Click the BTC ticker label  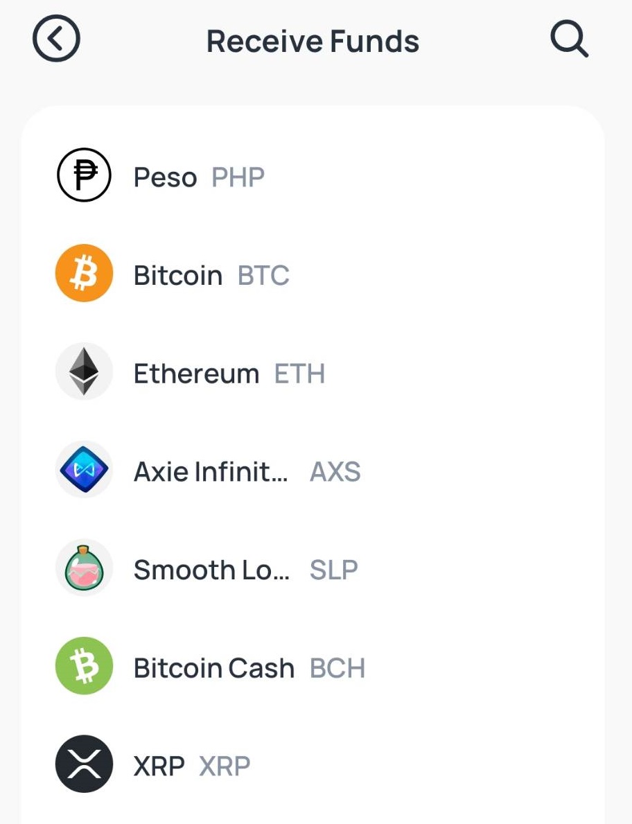(264, 275)
